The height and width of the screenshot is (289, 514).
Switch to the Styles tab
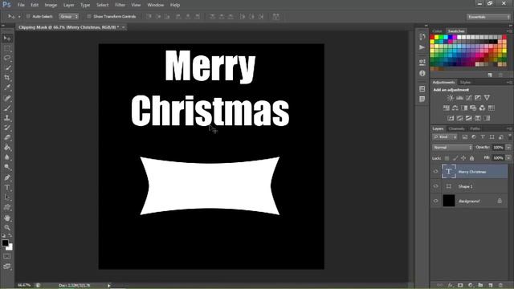click(x=465, y=82)
